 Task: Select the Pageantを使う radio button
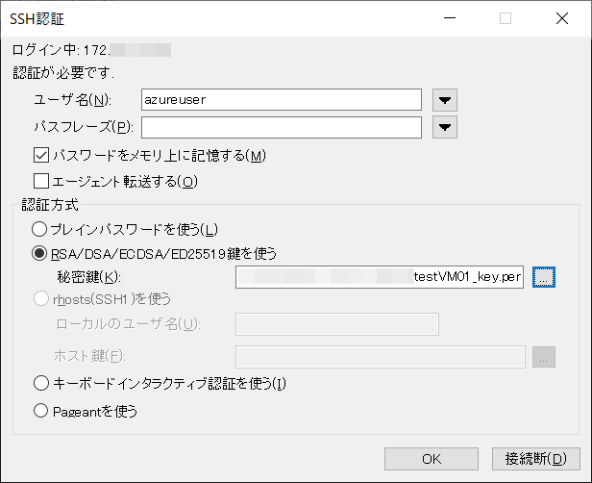[x=39, y=411]
